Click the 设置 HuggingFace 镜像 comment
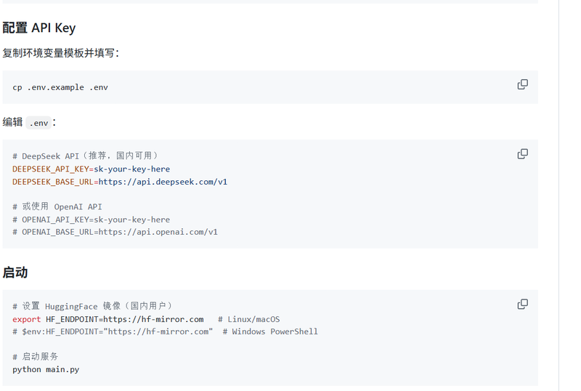Image resolution: width=581 pixels, height=391 pixels. (93, 306)
